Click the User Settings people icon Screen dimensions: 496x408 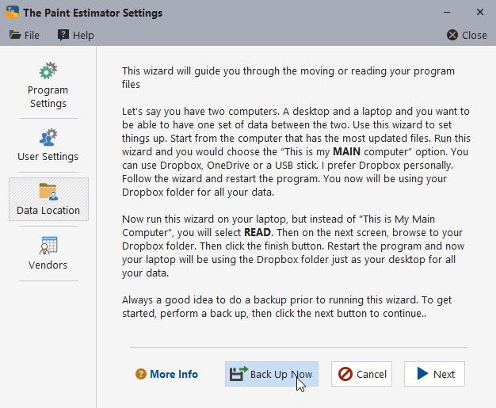[48, 137]
